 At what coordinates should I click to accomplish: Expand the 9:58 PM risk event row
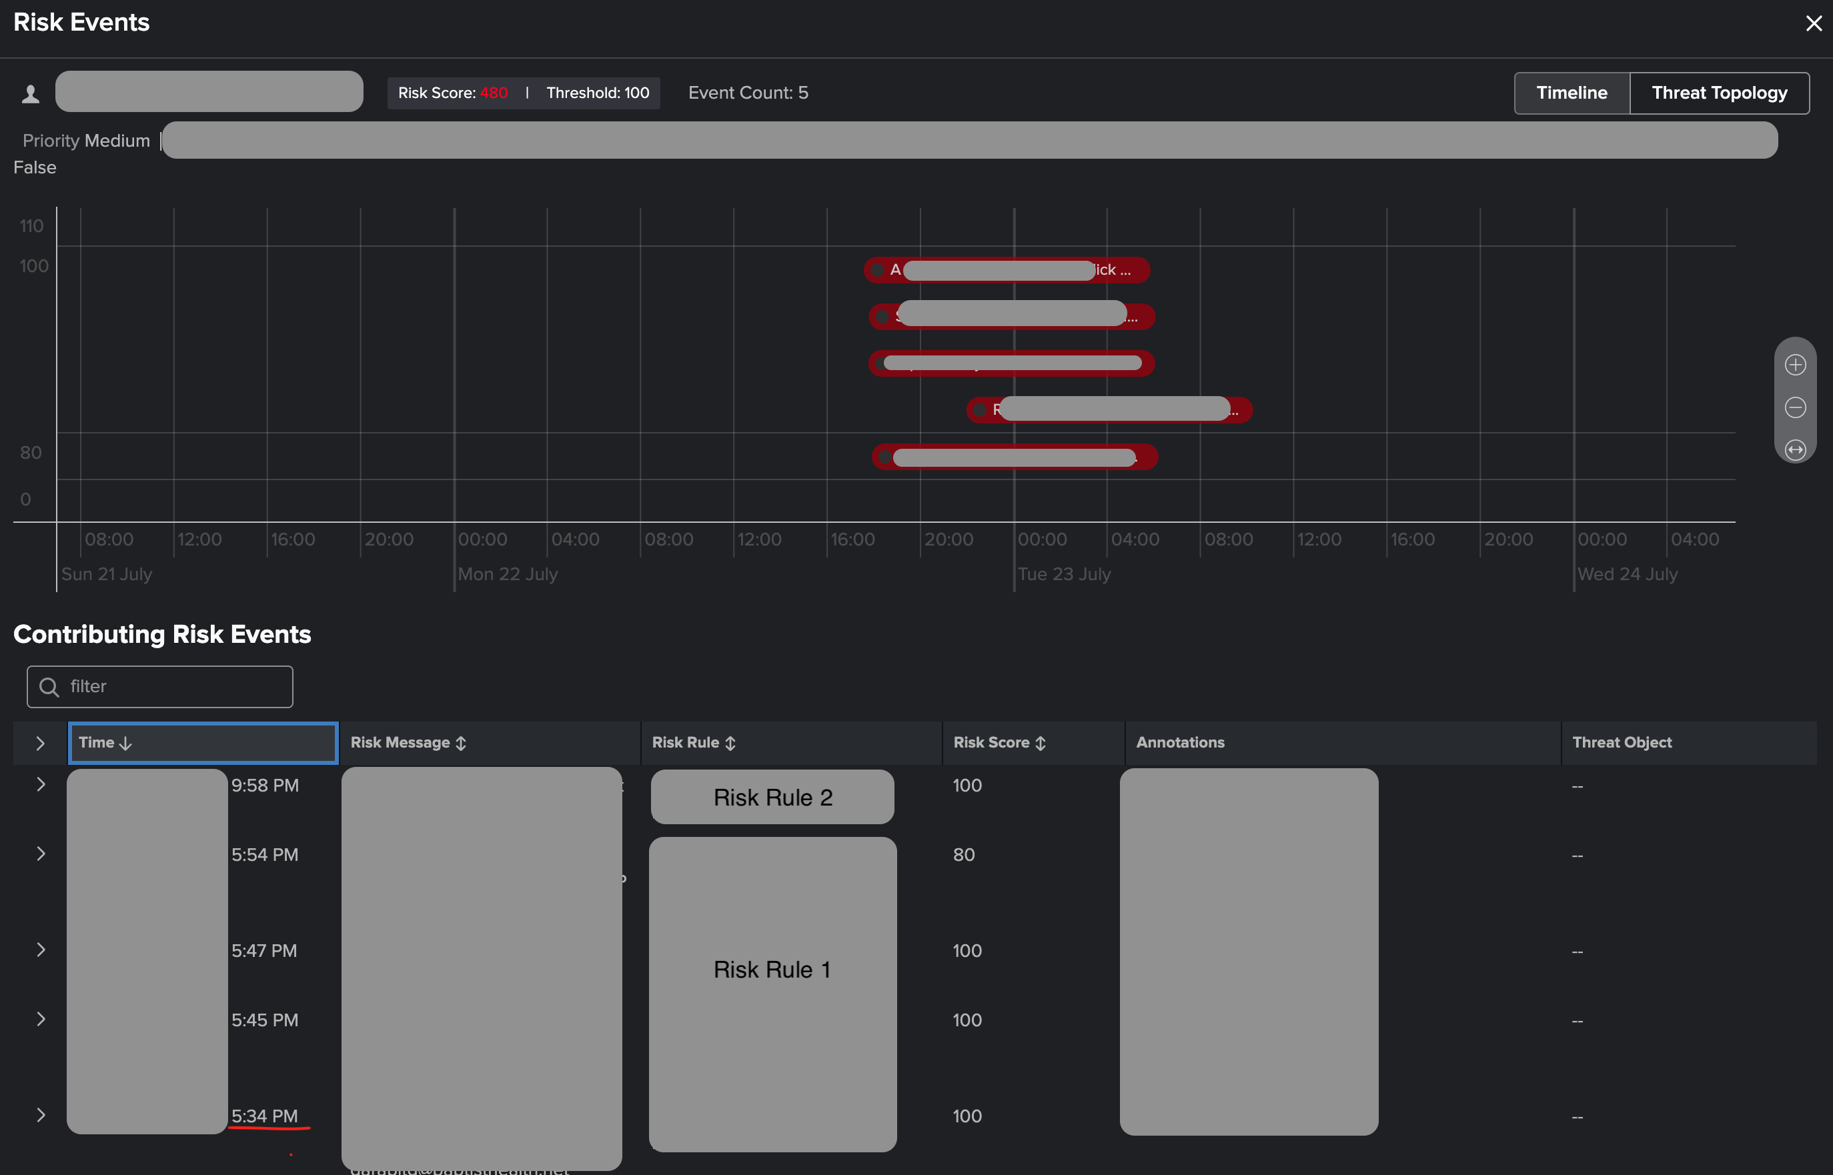pos(41,784)
